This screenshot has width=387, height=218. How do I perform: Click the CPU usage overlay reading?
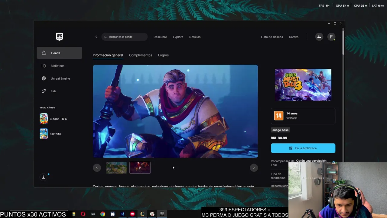coord(360,6)
